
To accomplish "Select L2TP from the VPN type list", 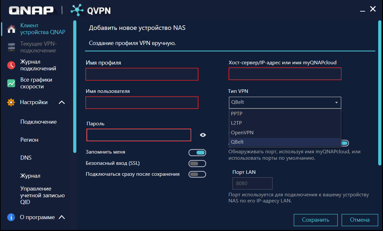I will [x=285, y=123].
